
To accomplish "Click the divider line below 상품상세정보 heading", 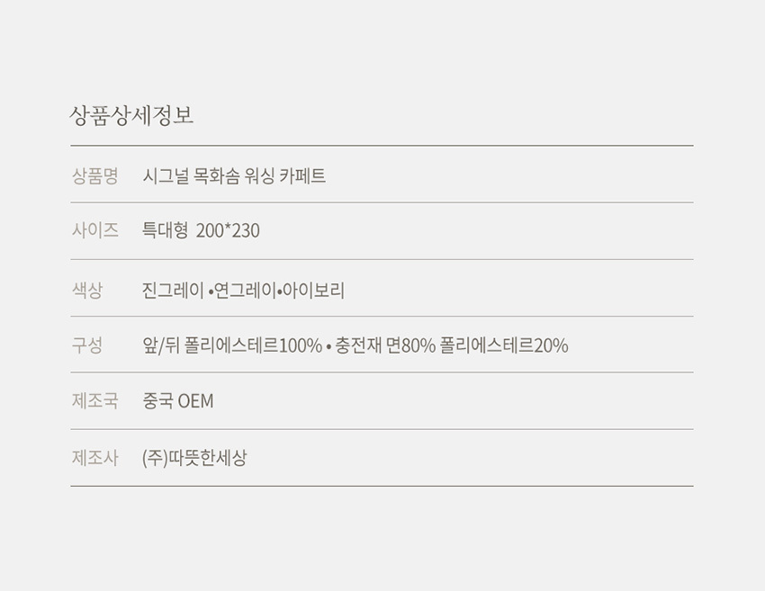I will click(382, 145).
